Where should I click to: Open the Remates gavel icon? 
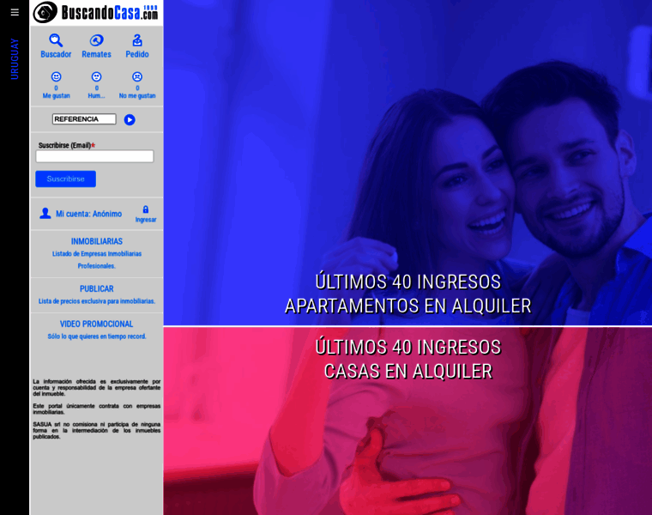coord(96,40)
